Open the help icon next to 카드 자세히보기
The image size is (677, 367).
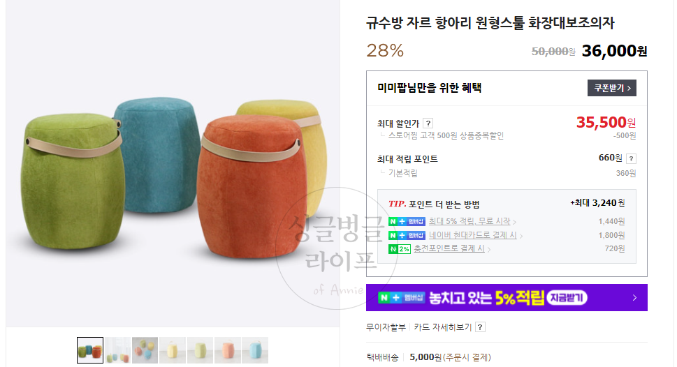tap(480, 327)
